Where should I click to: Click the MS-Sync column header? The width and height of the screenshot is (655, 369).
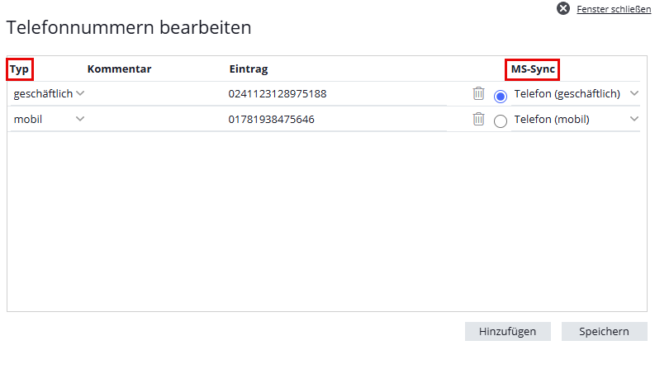533,69
